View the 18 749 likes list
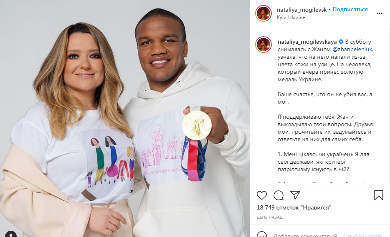Viewport: 390px width, 237px height. click(294, 207)
